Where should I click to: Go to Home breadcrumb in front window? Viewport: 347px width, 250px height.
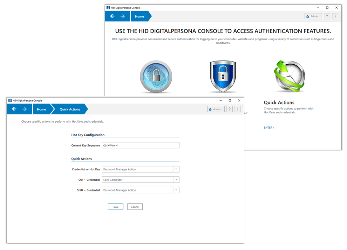(x=41, y=109)
